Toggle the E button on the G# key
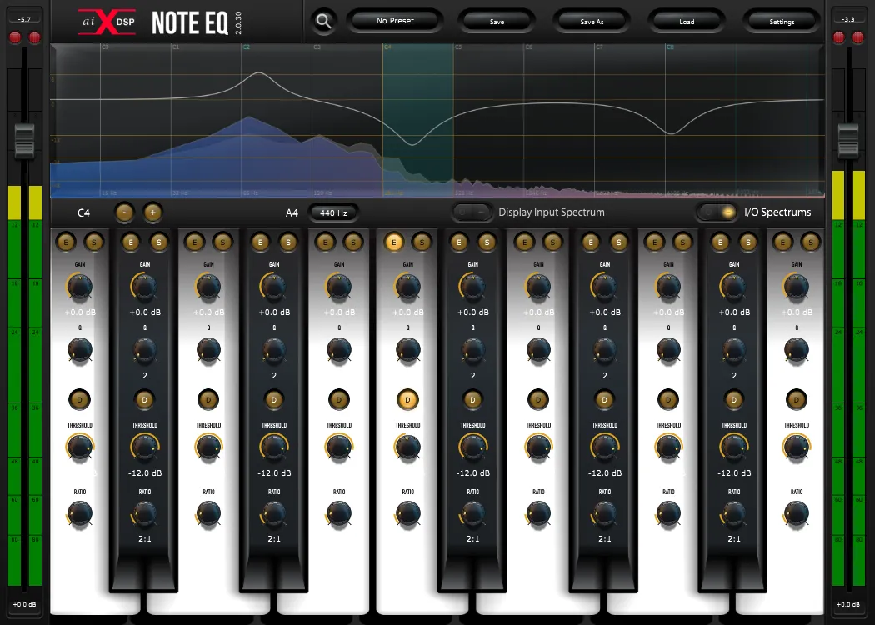 [591, 242]
